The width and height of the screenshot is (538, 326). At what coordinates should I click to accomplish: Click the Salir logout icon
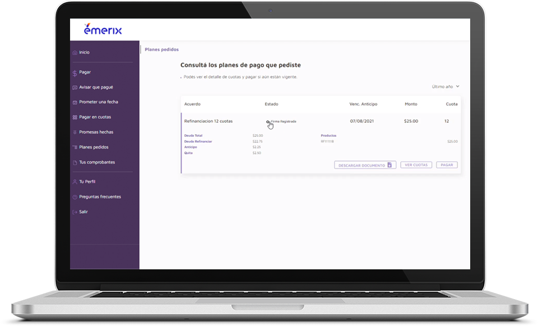(75, 212)
